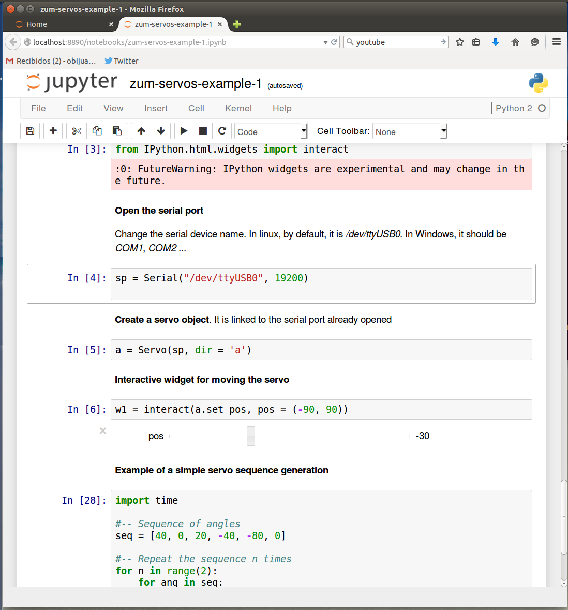The height and width of the screenshot is (610, 568).
Task: Expand the URL bar history dropdown arrow
Action: 325,42
